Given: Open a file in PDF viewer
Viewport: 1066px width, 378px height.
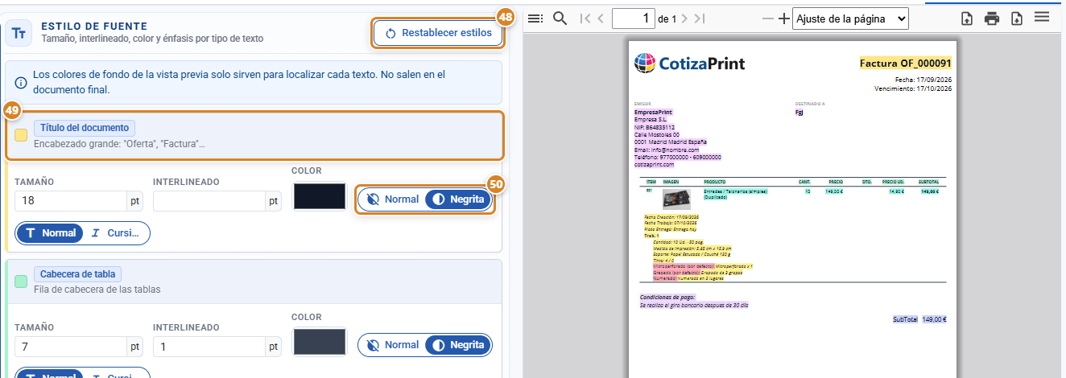Looking at the screenshot, I should coord(969,18).
